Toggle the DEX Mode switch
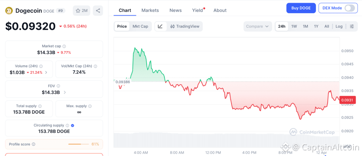 click(350, 8)
